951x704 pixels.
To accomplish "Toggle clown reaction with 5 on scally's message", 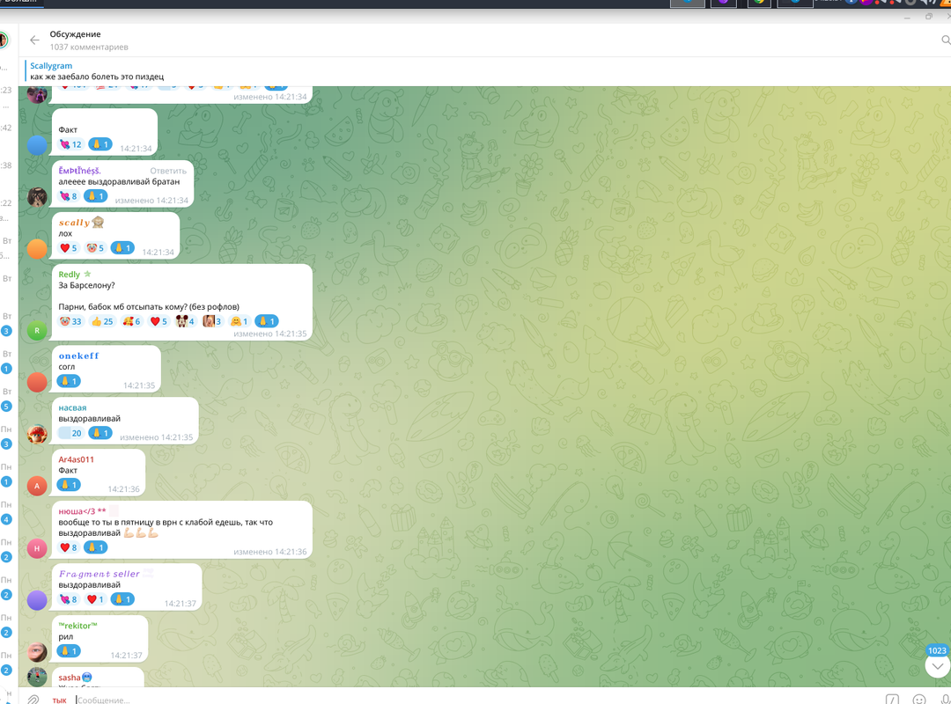I will pos(94,248).
